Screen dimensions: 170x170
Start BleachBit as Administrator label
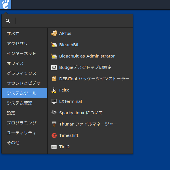click(87, 56)
